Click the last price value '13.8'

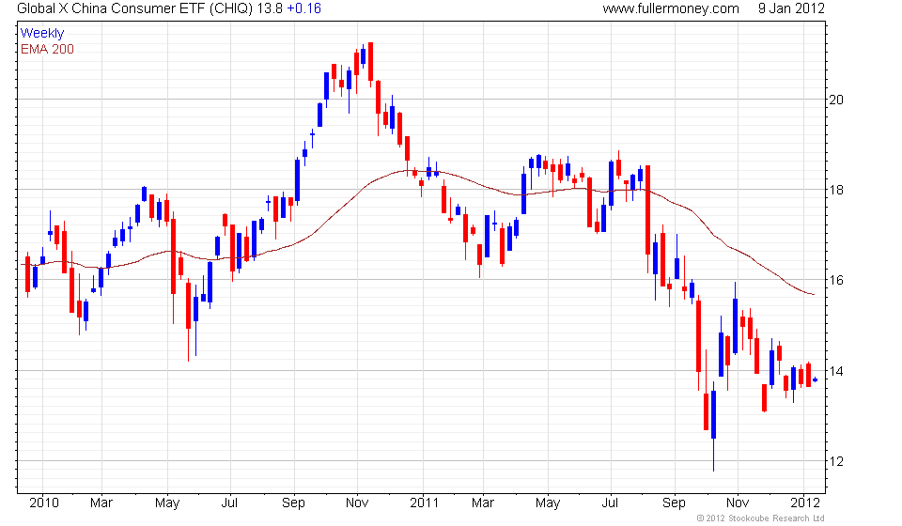[x=270, y=8]
